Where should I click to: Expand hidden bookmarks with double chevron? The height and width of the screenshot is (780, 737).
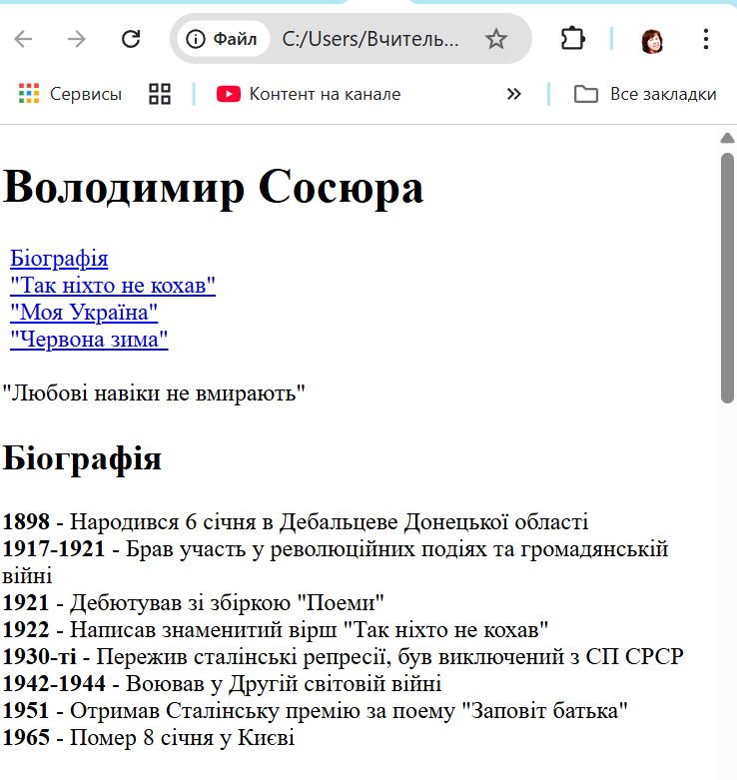(x=514, y=94)
